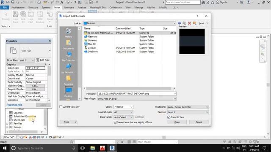Select Sheets (all) in project browser
271x152 pixels.
[19, 120]
